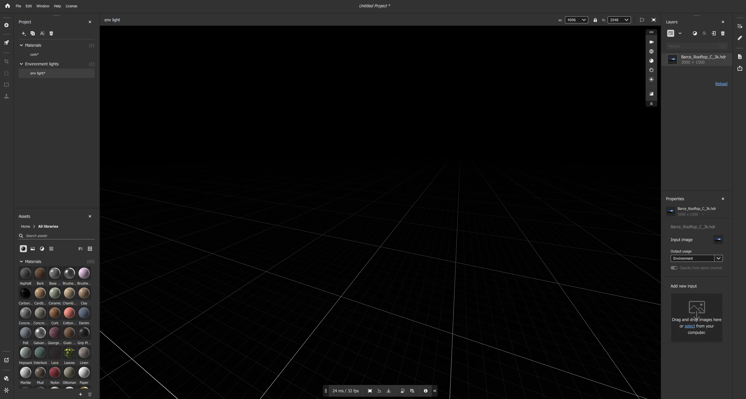This screenshot has width=746, height=399.
Task: Click the crop tool icon in left sidebar
Action: 6,61
